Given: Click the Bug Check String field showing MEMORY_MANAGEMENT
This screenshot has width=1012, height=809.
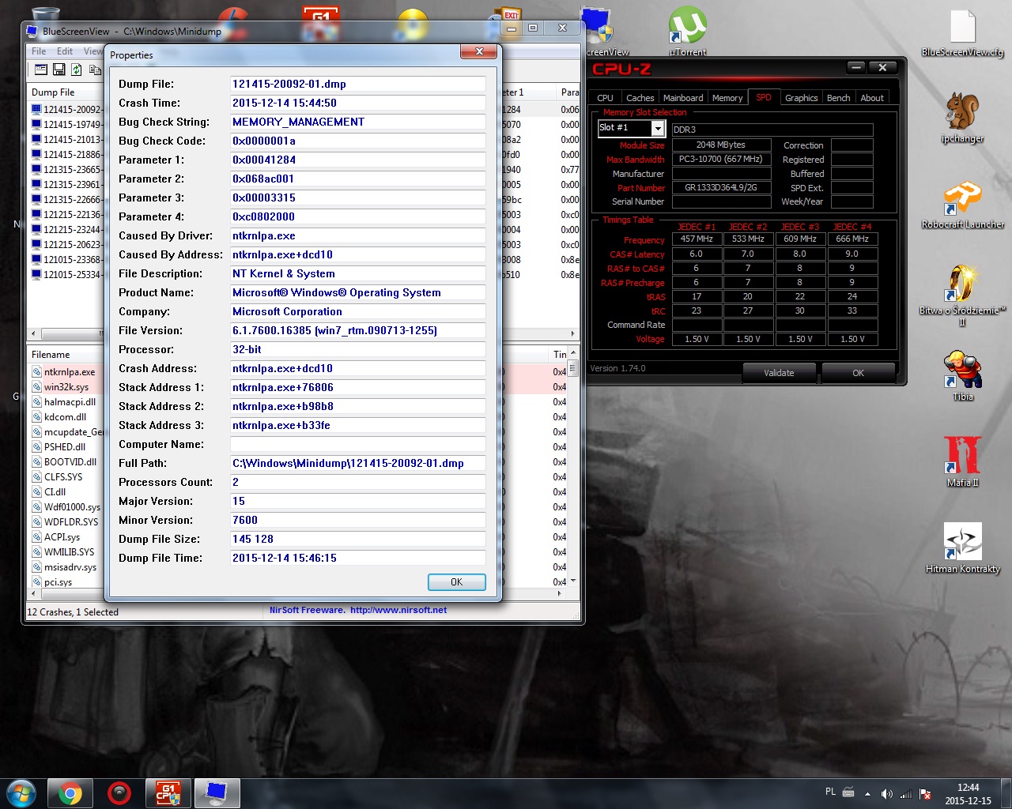Looking at the screenshot, I should point(357,122).
